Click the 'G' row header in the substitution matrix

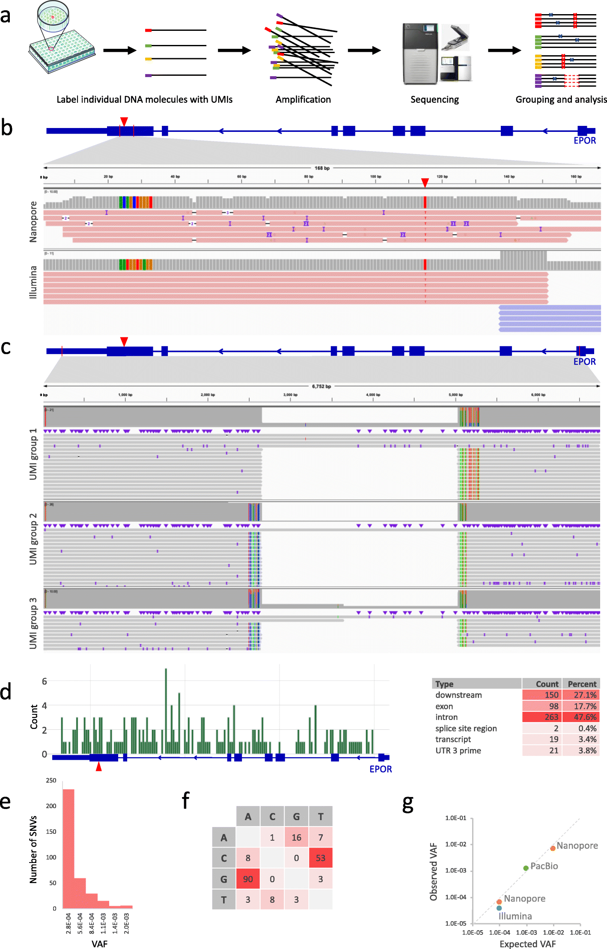224,879
